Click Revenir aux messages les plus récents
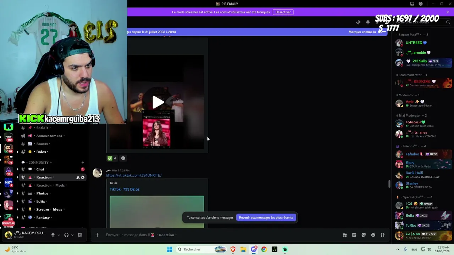This screenshot has height=255, width=454. [x=266, y=217]
